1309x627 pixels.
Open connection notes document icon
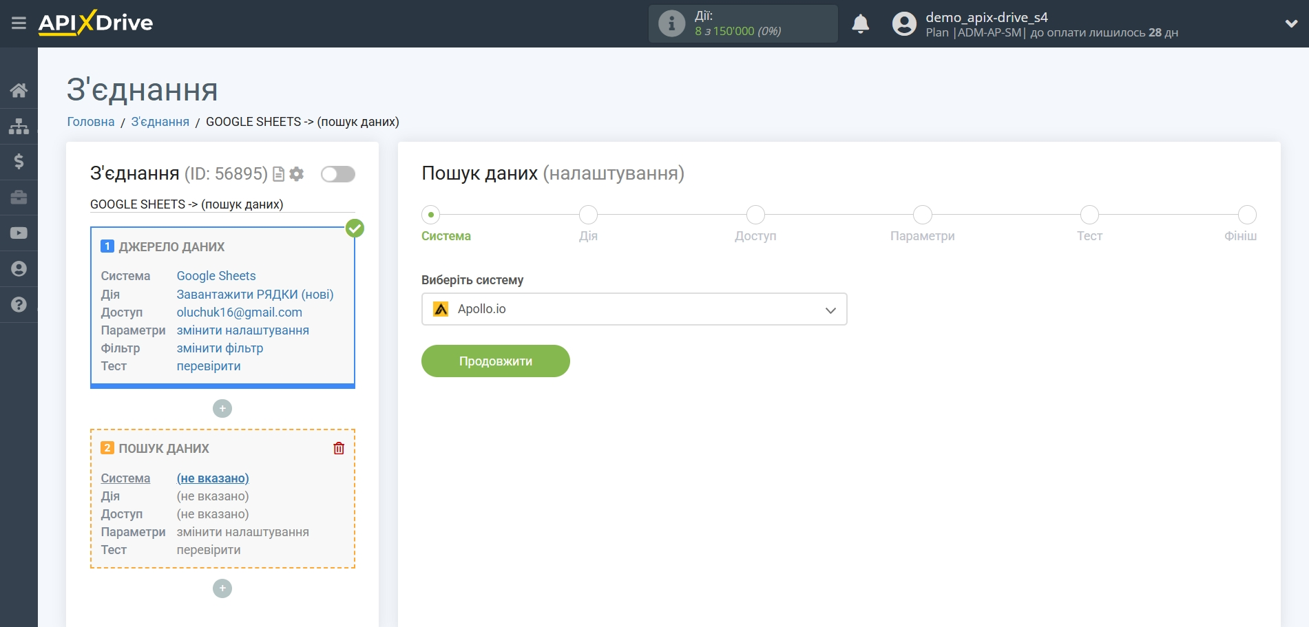tap(278, 173)
